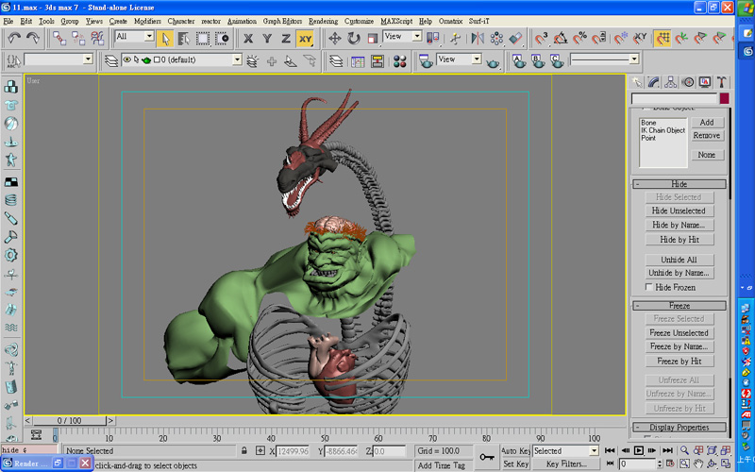Click the Redo arrow icon
Screen dimensions: 755x472
coord(33,38)
